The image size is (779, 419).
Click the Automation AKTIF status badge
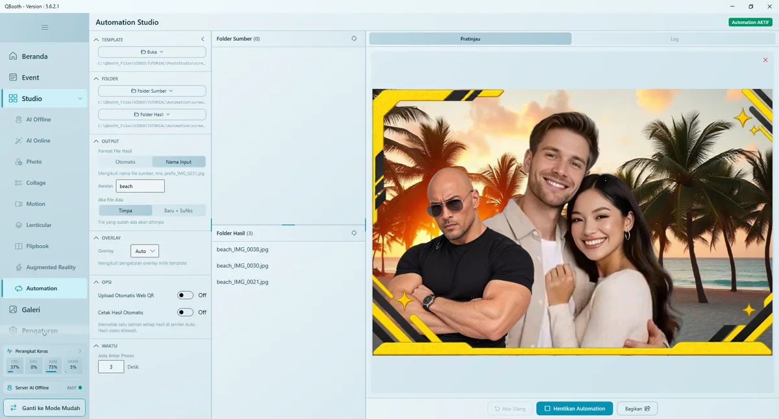click(x=750, y=22)
